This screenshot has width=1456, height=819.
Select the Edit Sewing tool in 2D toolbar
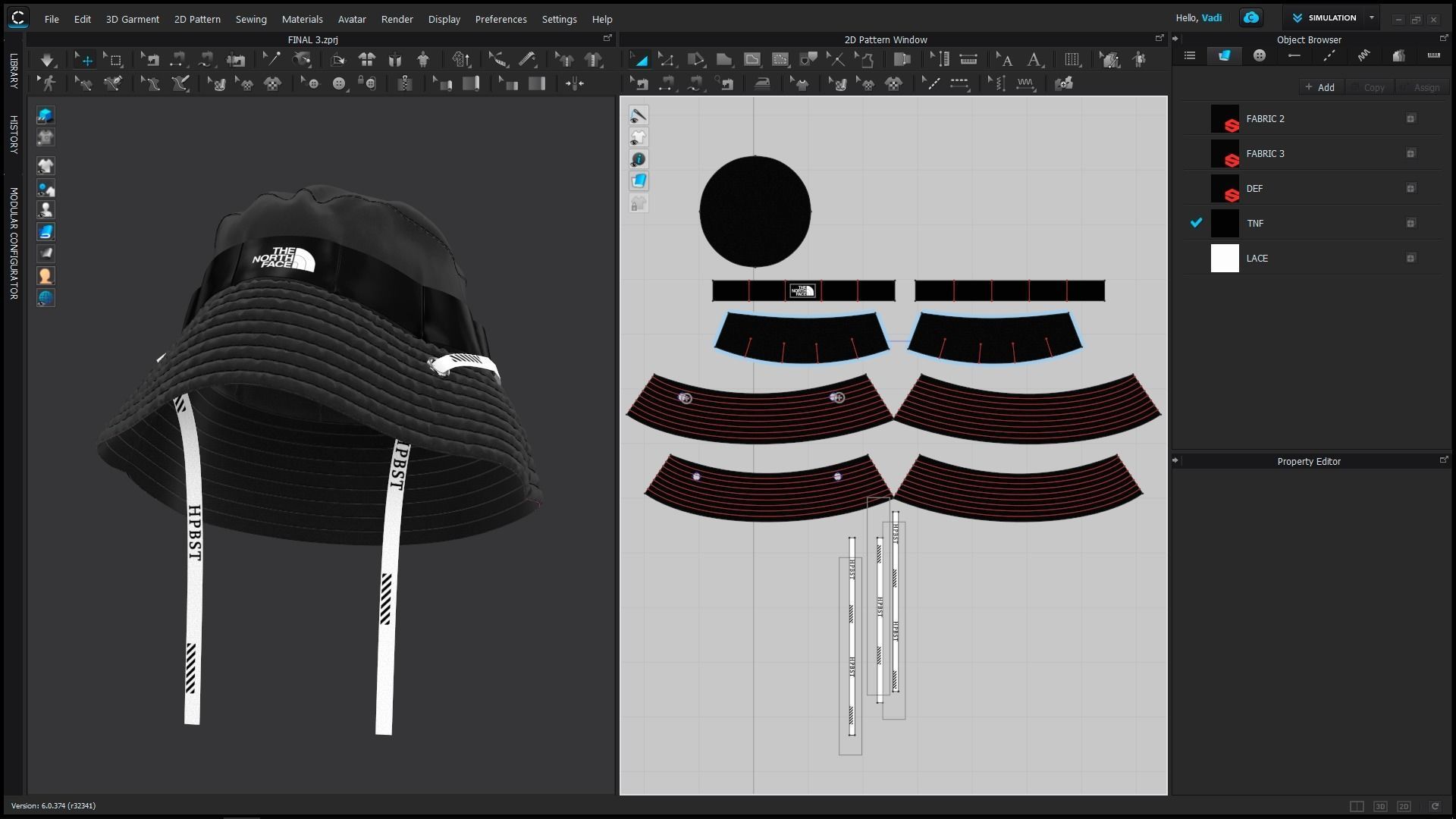640,83
